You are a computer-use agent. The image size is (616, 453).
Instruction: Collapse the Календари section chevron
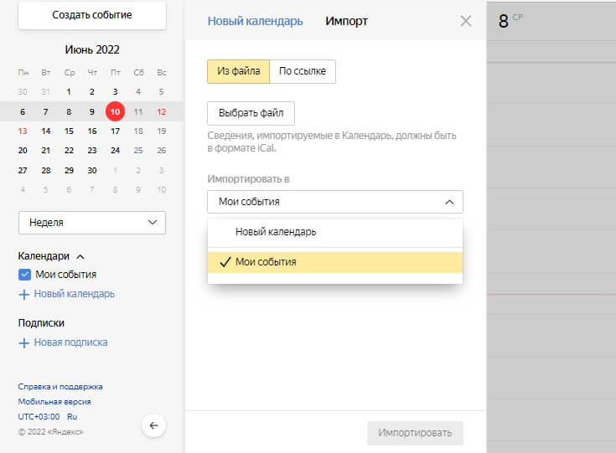pos(80,257)
